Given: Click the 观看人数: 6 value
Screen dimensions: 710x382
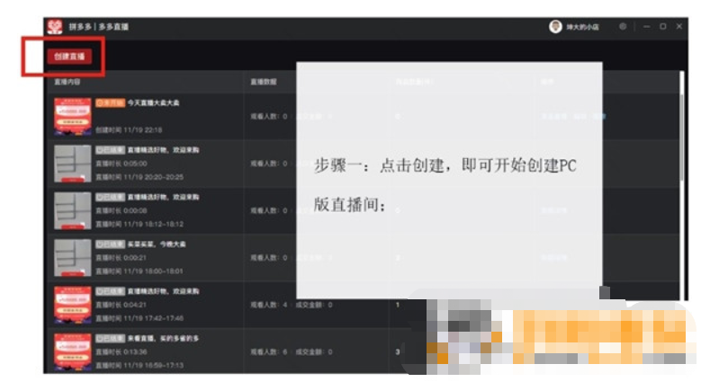Looking at the screenshot, I should 269,351.
